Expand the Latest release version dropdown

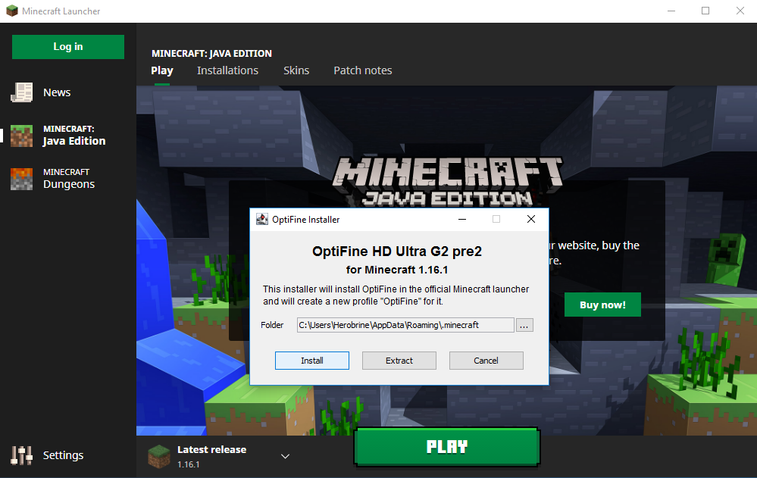tap(286, 456)
